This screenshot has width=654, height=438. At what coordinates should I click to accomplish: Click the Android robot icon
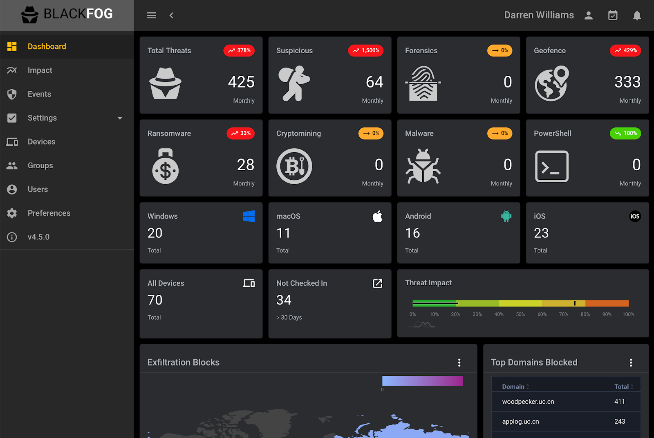click(x=506, y=216)
